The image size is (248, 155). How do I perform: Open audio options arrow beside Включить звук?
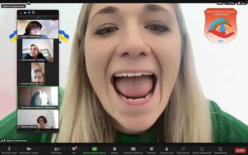pos(16,149)
